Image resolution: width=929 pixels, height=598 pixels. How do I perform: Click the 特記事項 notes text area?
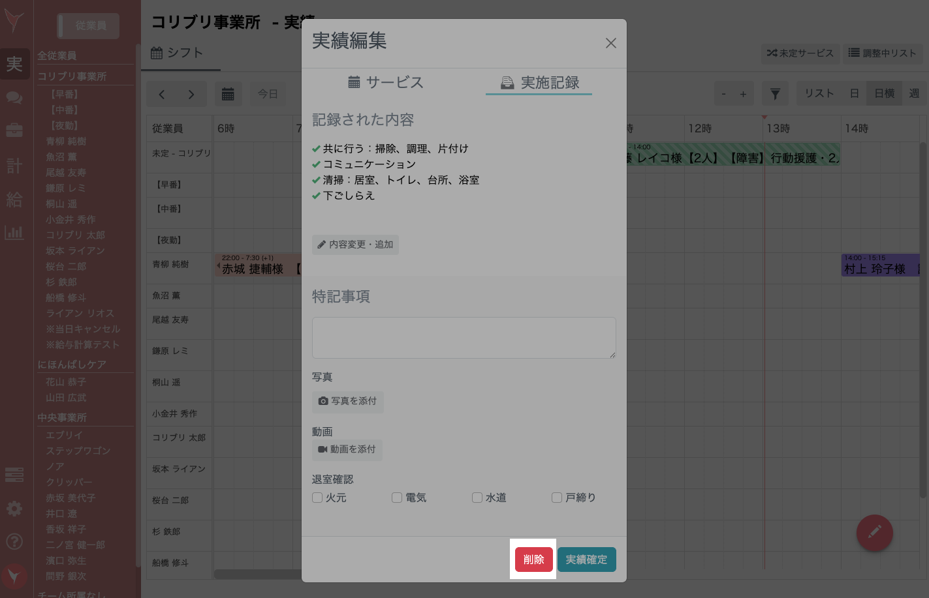click(464, 337)
